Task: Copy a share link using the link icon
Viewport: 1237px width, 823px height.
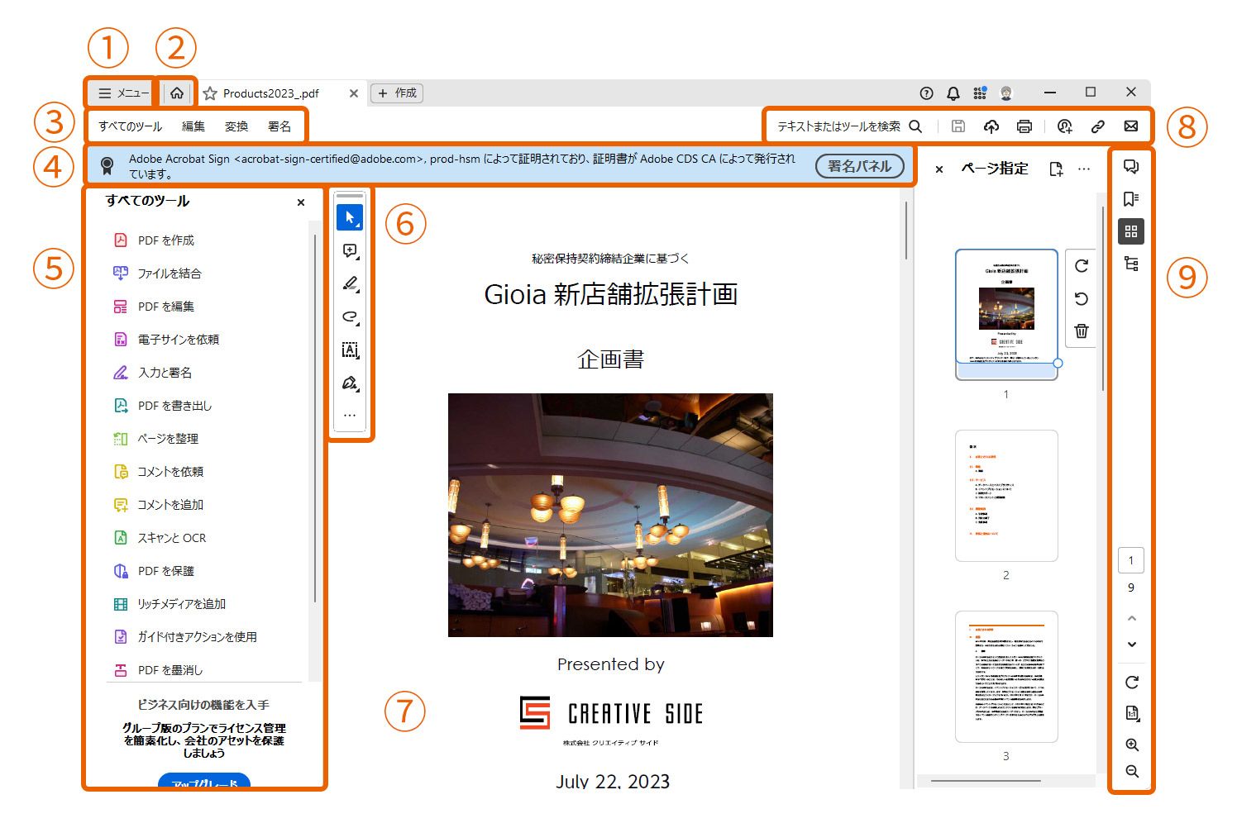Action: click(1098, 126)
